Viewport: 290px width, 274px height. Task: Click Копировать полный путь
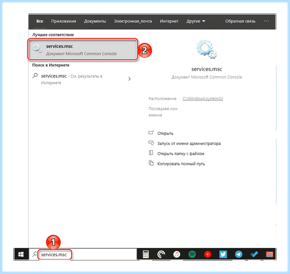(x=181, y=164)
